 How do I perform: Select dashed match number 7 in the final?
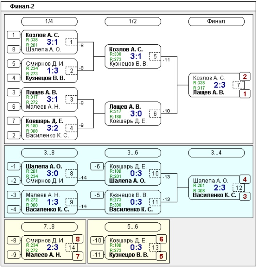[238, 85]
